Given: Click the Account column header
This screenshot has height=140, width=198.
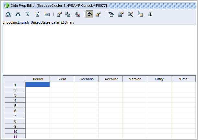Looking at the screenshot, I should coord(111,79).
